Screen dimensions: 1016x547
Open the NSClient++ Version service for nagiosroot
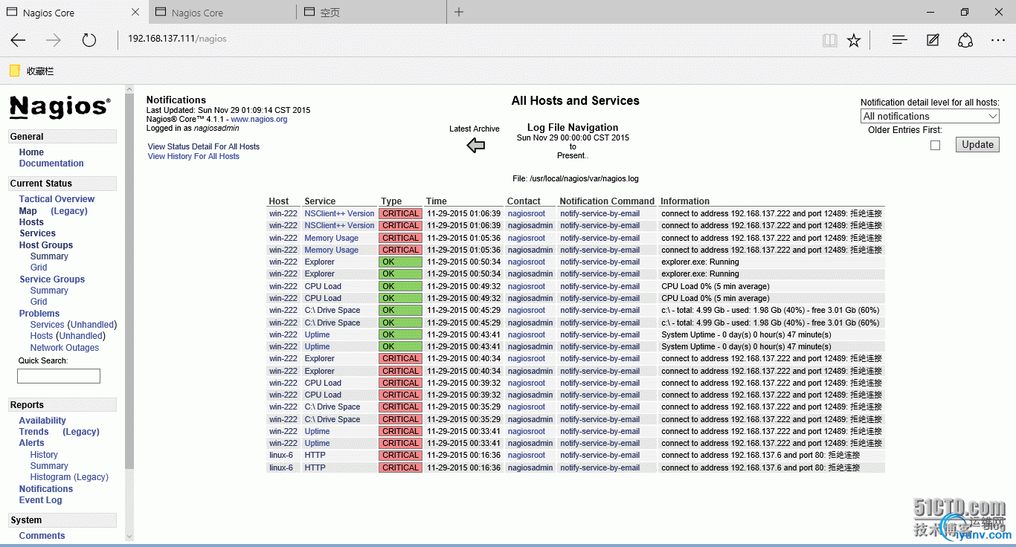tap(339, 213)
